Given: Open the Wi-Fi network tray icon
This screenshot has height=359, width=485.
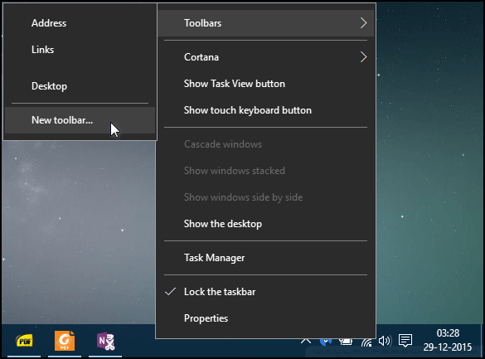Looking at the screenshot, I should click(x=366, y=342).
